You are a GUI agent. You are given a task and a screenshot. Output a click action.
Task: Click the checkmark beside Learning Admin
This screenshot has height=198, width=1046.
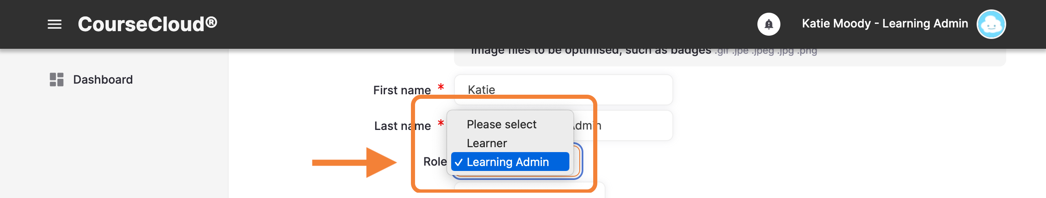(459, 162)
